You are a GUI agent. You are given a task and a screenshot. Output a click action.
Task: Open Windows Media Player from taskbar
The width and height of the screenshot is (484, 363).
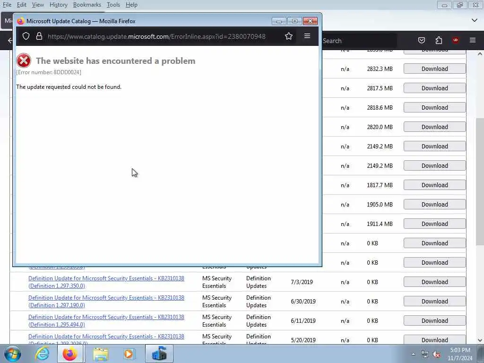pos(129,354)
